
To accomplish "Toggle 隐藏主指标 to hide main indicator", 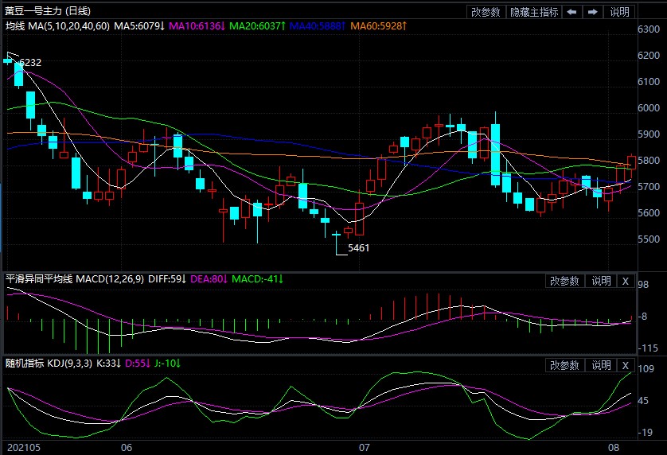I will (533, 12).
